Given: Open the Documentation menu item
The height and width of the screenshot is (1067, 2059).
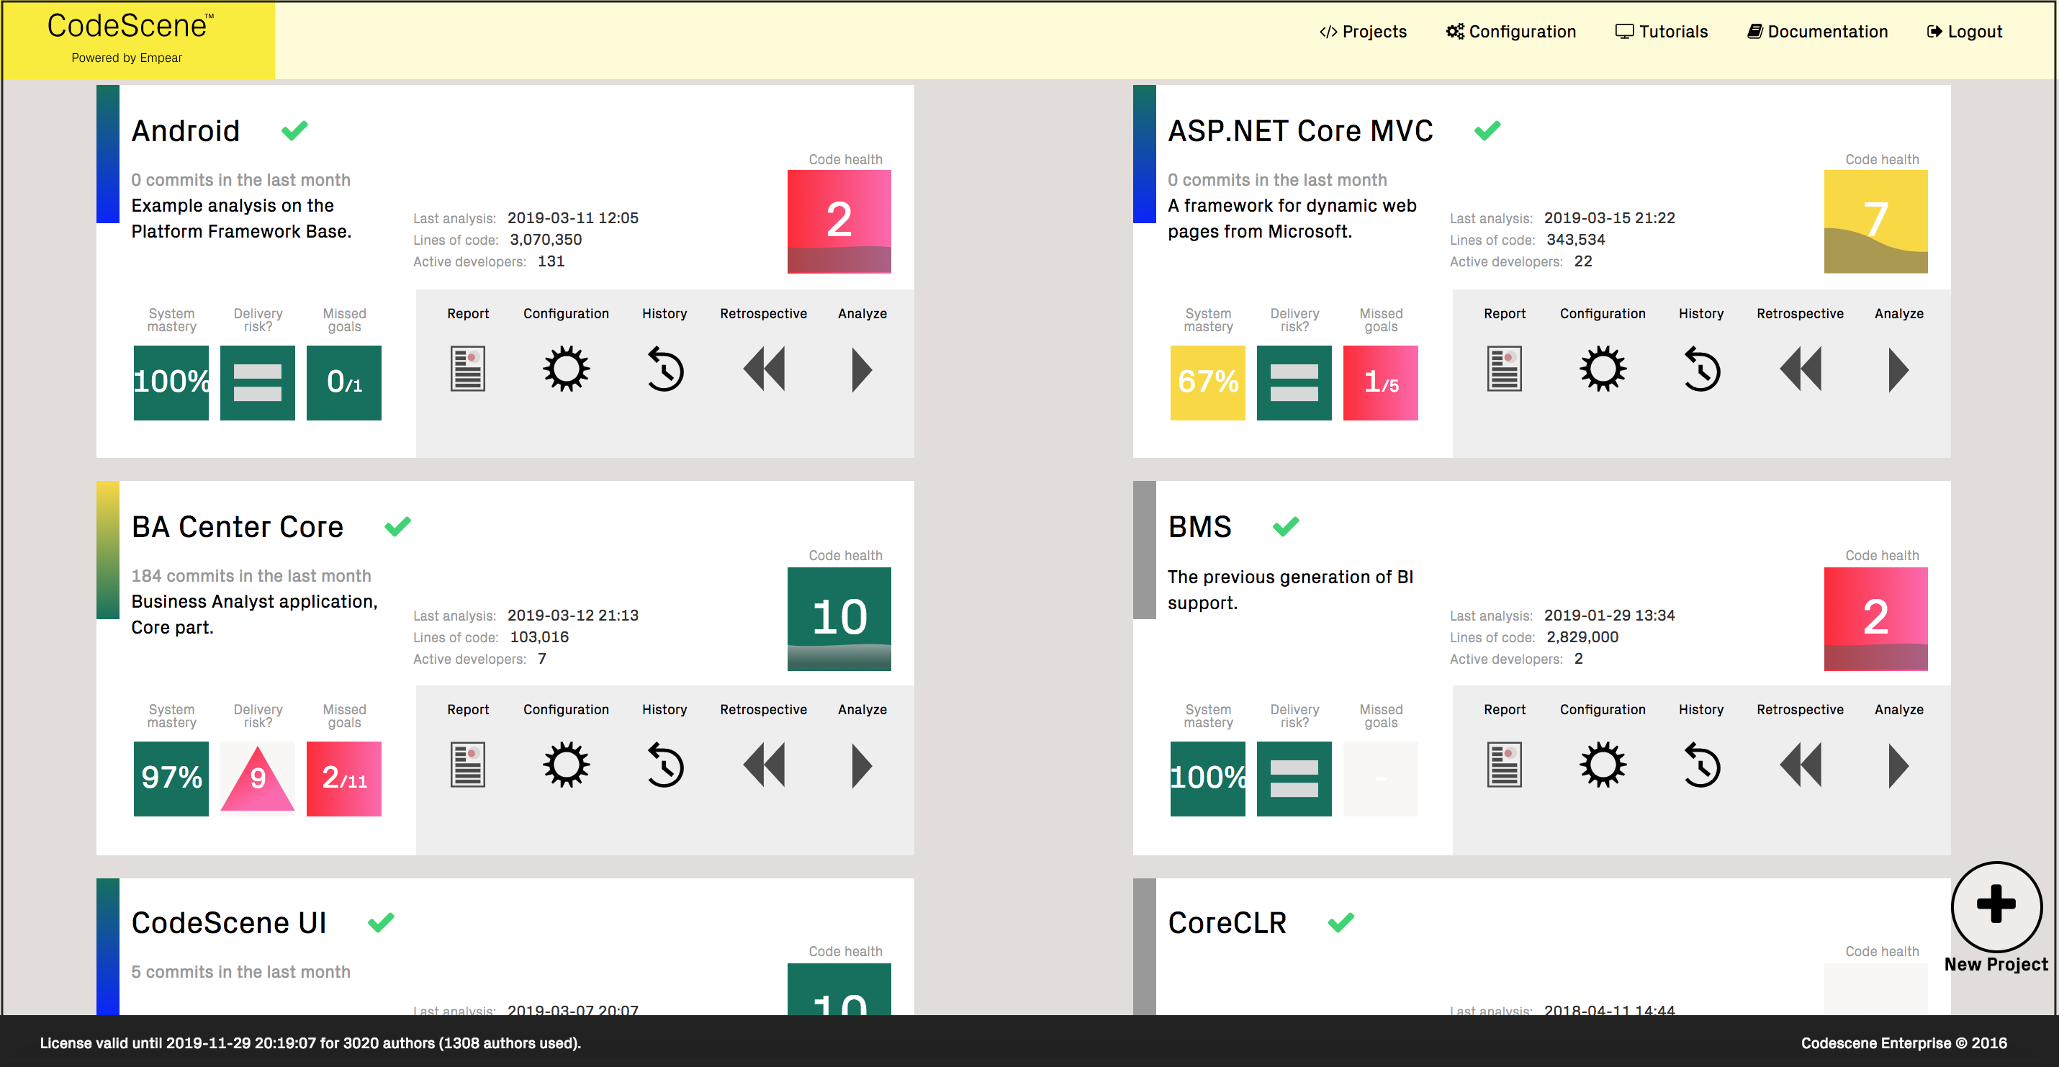Looking at the screenshot, I should pos(1818,32).
